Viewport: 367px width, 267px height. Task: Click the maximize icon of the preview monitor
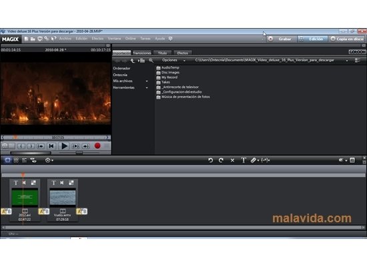tap(107, 45)
